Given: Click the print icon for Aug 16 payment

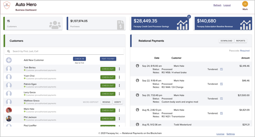Looking at the screenshot, I should click(x=137, y=110).
